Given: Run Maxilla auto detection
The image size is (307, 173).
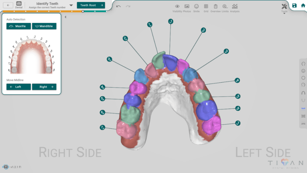Looking at the screenshot, I should (19, 26).
